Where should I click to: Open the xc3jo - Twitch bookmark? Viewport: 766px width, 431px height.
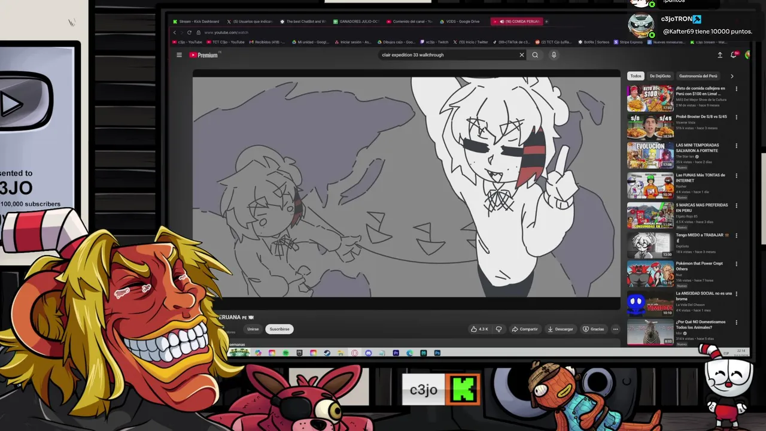click(434, 42)
